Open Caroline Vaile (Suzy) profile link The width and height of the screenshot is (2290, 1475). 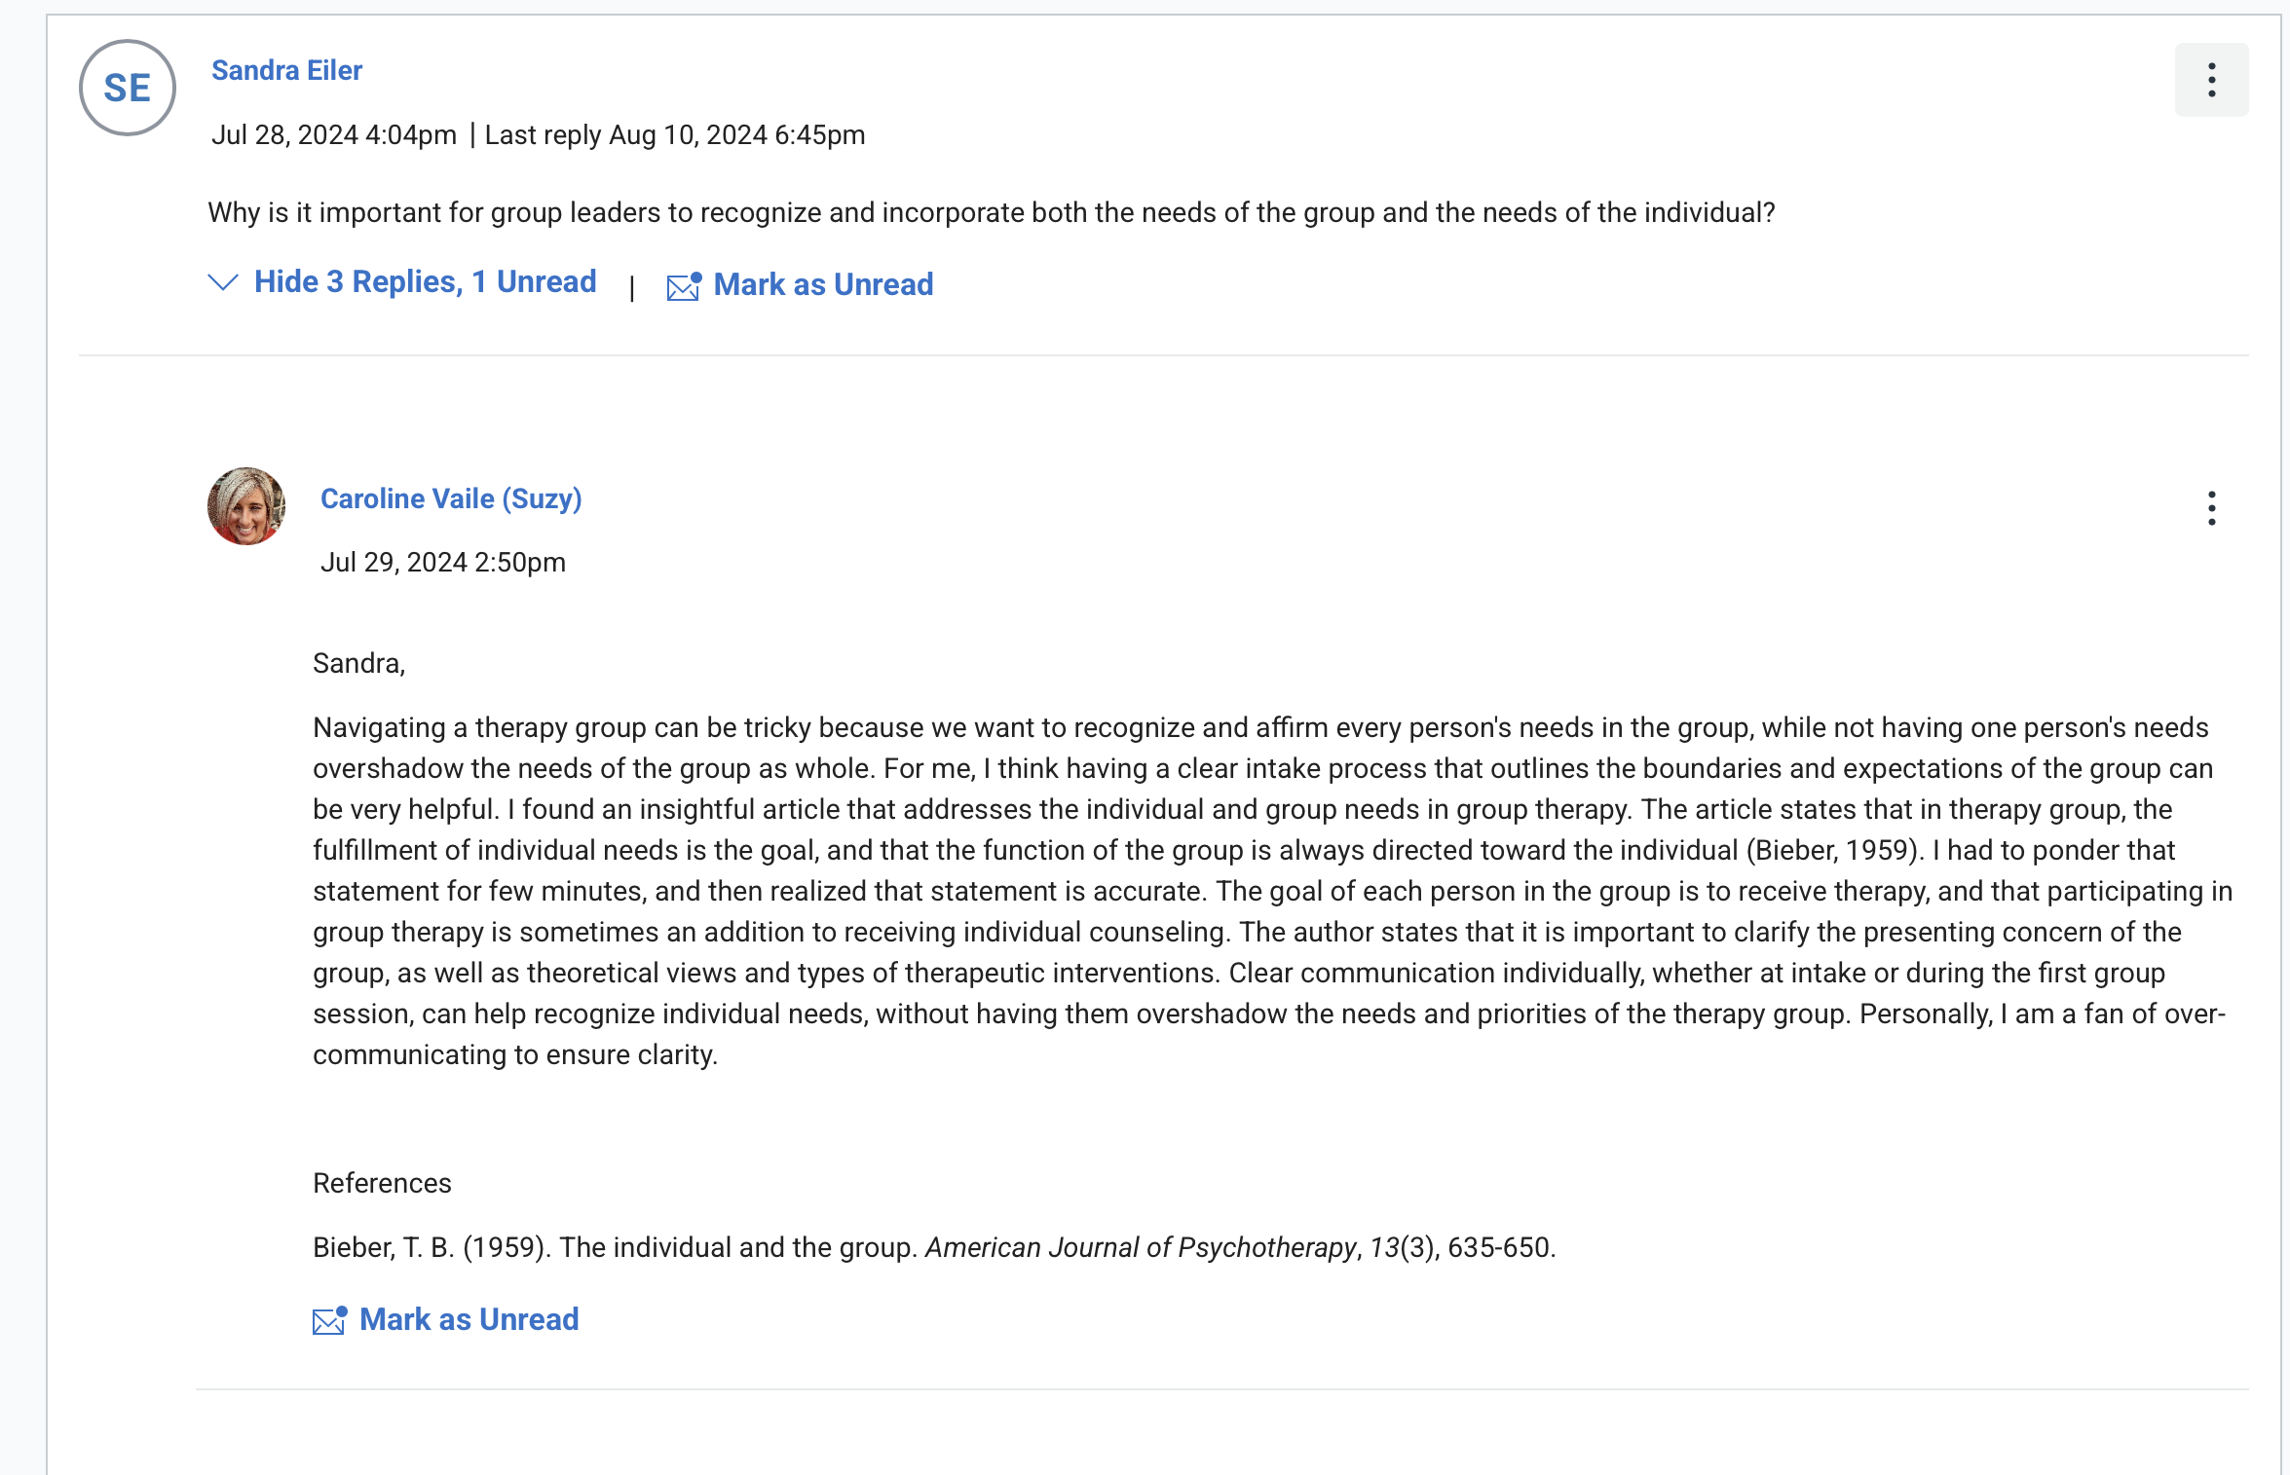pos(451,498)
